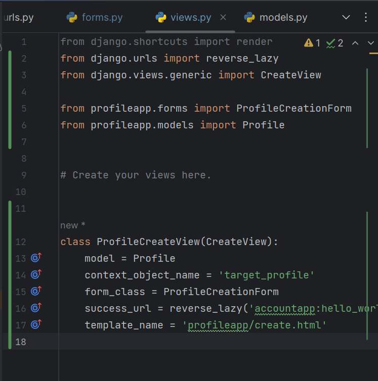The height and width of the screenshot is (381, 378).
Task: Click override gutter icon on line 17
Action: point(36,324)
